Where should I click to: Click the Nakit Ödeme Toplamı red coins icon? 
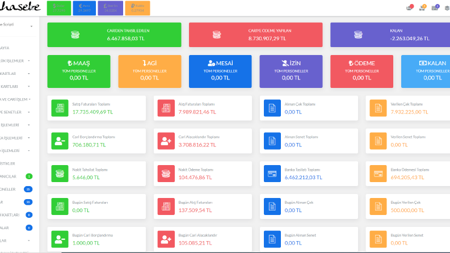166,174
